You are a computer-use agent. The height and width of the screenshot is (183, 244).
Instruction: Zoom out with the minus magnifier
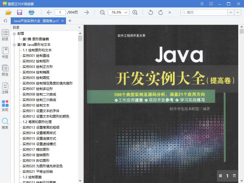(102, 12)
